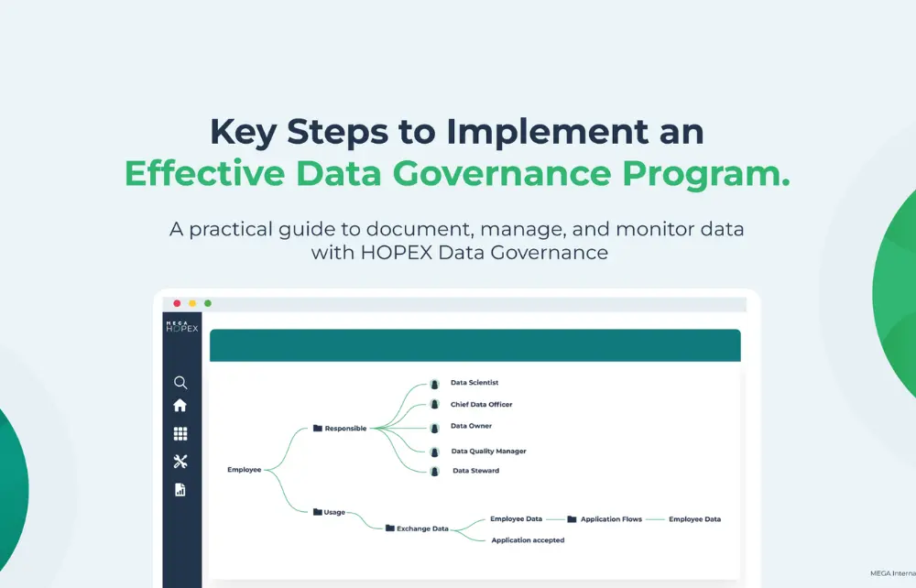Select the Responsible node label
This screenshot has width=916, height=588.
coord(346,429)
